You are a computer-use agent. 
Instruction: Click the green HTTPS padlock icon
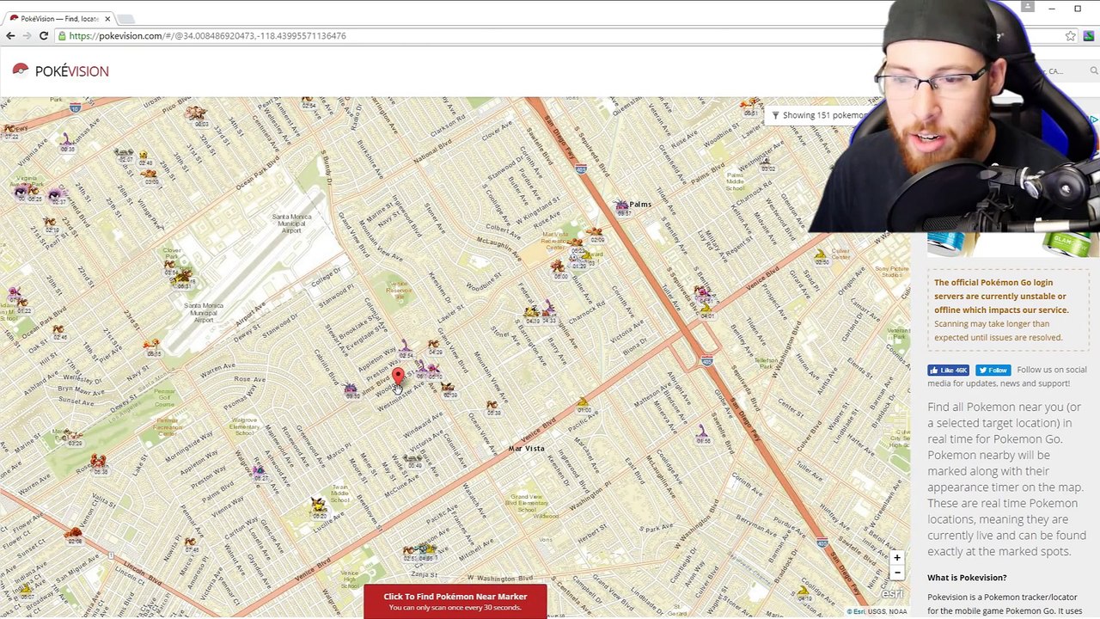tap(63, 36)
